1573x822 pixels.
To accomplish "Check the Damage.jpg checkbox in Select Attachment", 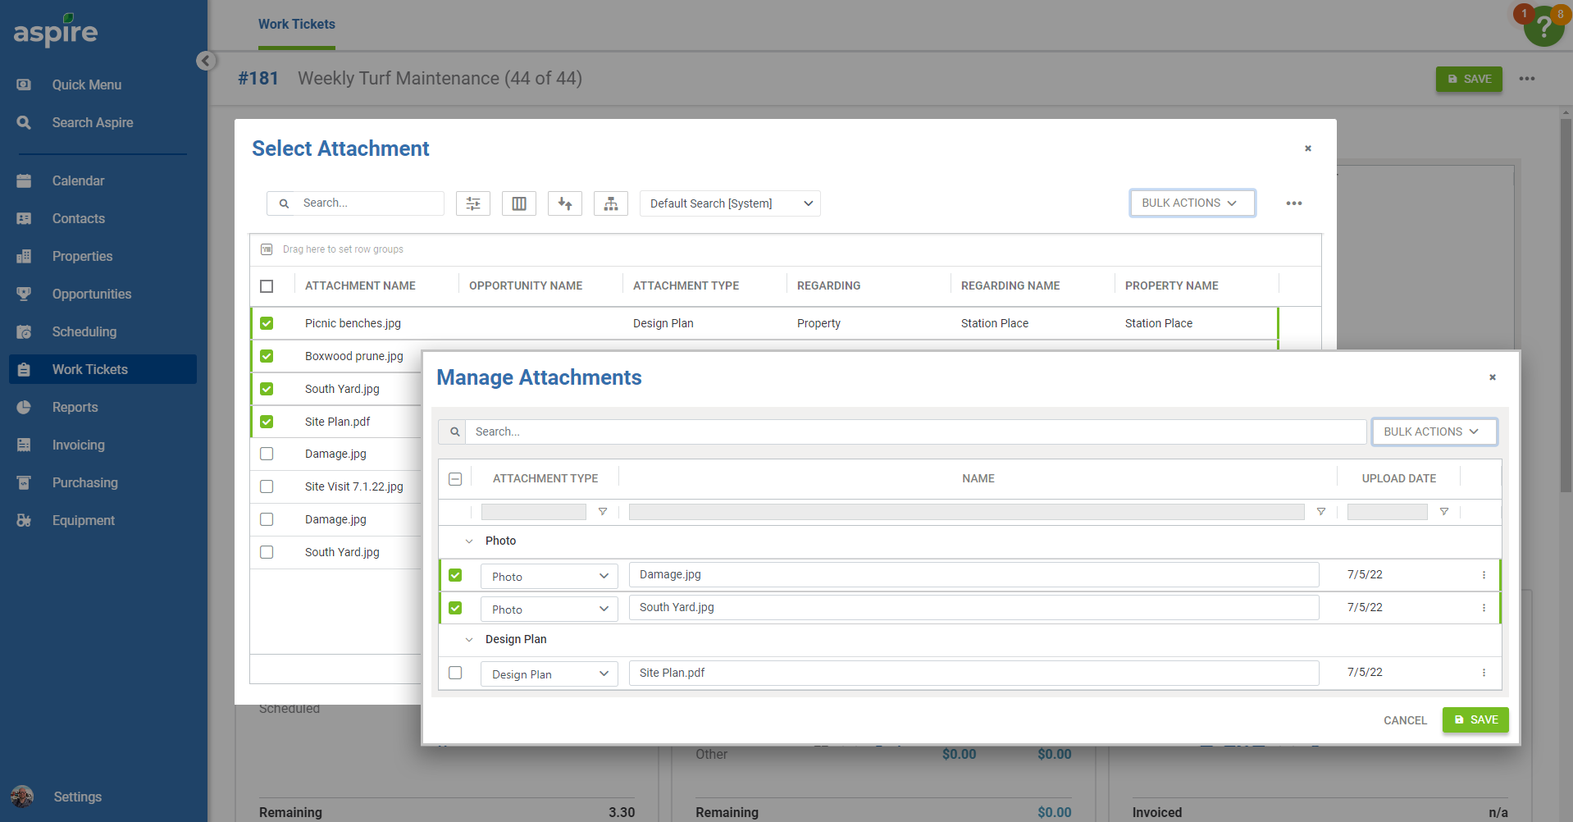I will 266,454.
